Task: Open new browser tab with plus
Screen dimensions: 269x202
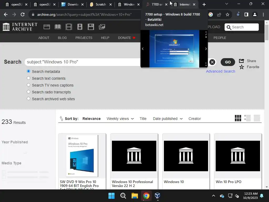Action: (x=204, y=4)
